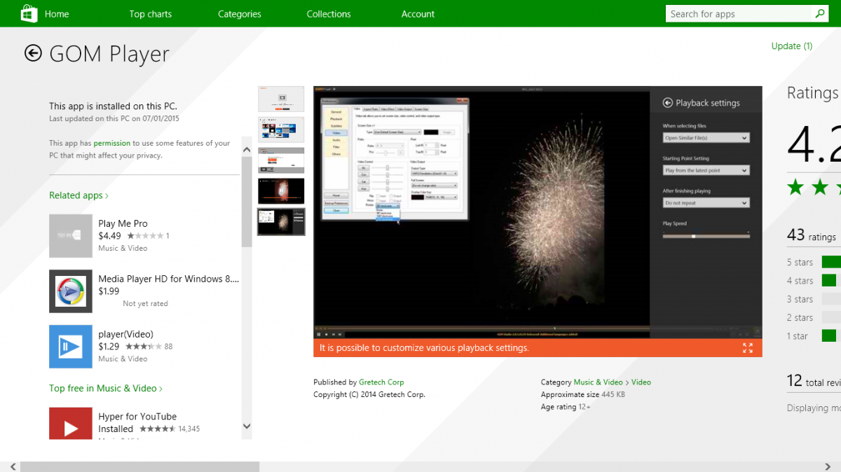Click the GOM Player page title
841x472 pixels.
[x=109, y=54]
